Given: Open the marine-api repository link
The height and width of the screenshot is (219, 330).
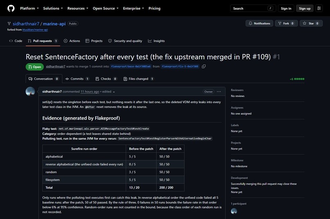Looking at the screenshot, I should tap(54, 24).
